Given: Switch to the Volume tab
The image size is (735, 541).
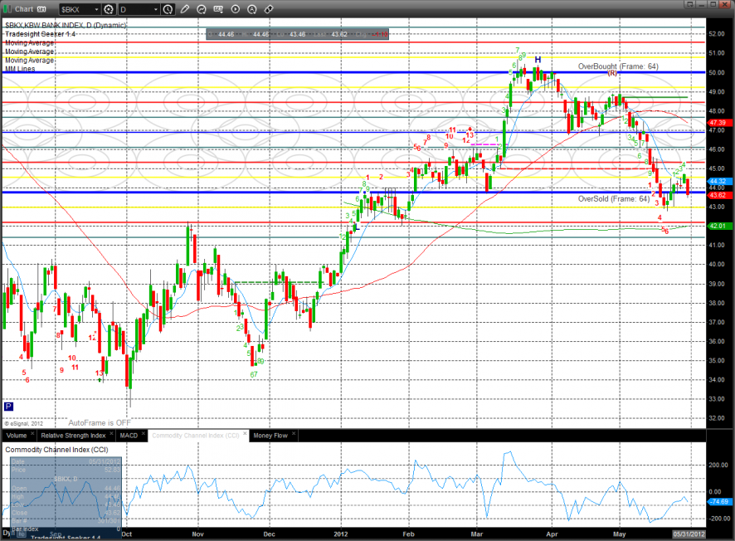Looking at the screenshot, I should click(17, 435).
